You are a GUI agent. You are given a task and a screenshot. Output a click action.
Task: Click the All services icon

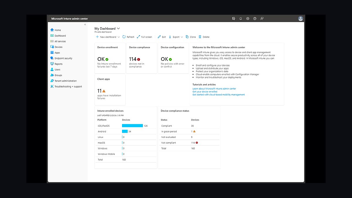pyautogui.click(x=52, y=41)
